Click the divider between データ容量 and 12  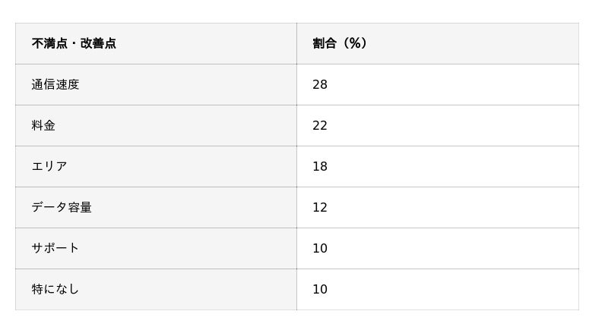(296, 207)
